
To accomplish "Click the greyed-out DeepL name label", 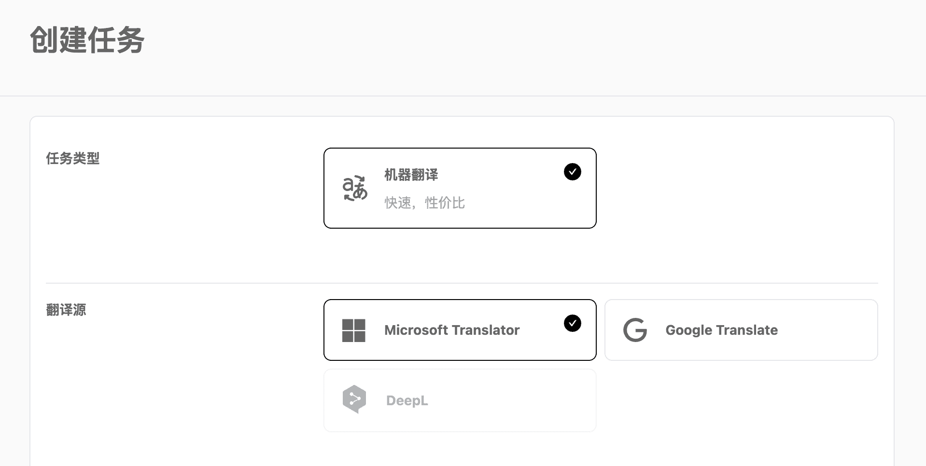I will (x=407, y=400).
